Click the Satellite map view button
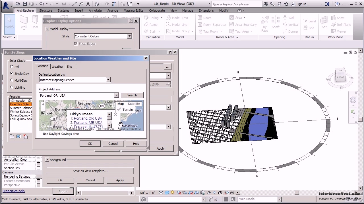The width and height of the screenshot is (364, 204). click(134, 104)
